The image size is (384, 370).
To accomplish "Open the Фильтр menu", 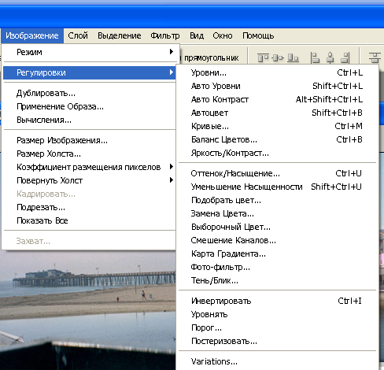I will pos(165,35).
